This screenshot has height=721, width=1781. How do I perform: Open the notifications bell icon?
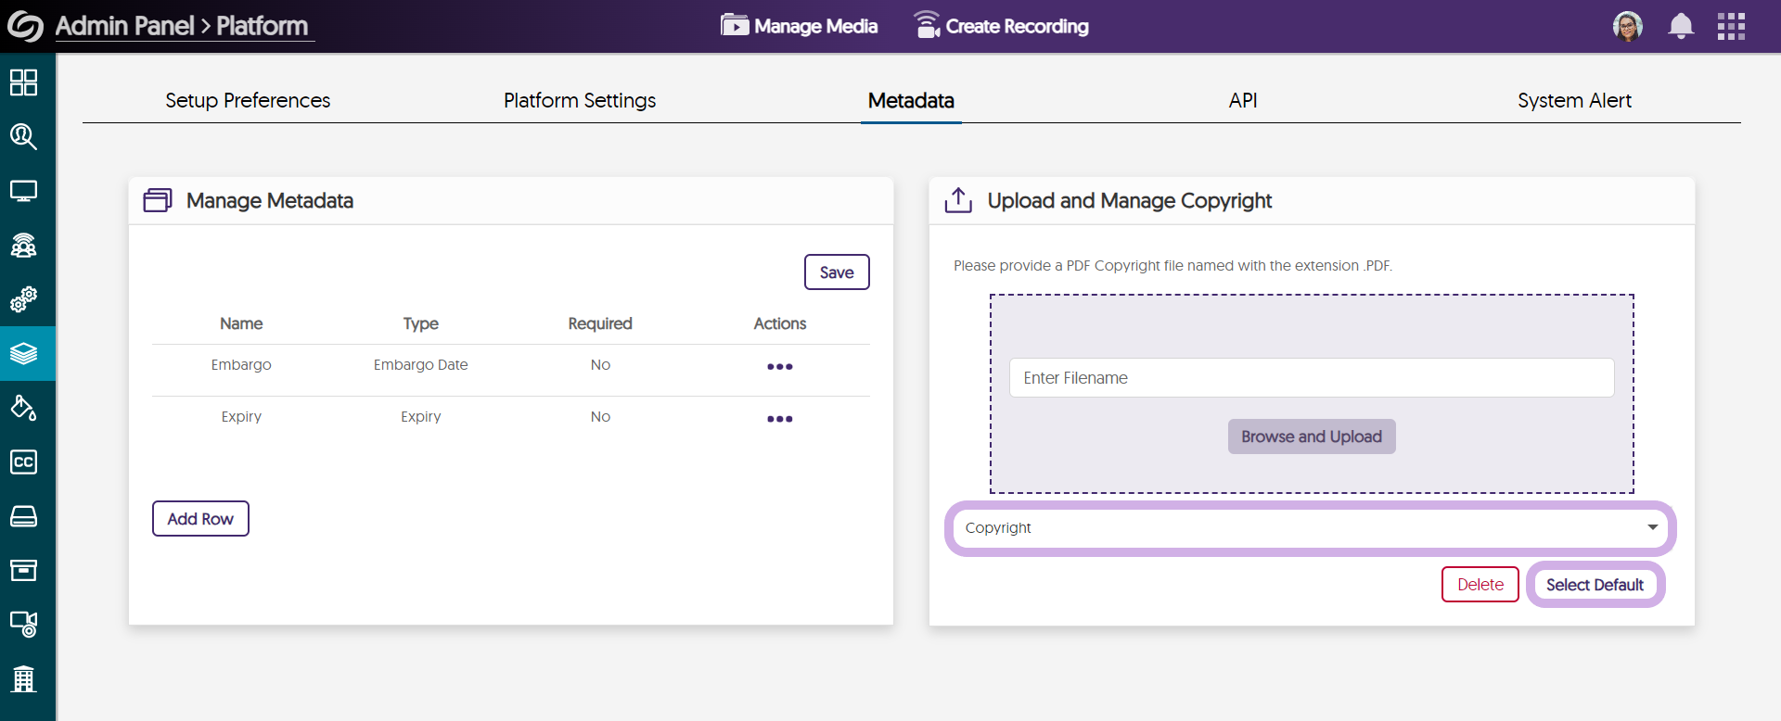[1681, 26]
